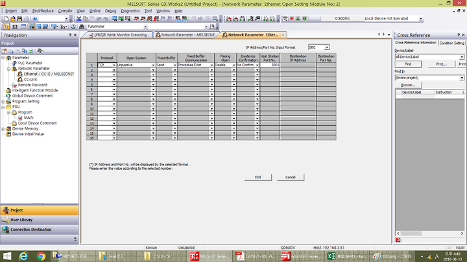
Task: Open the All Device/Label dropdown
Action: (x=462, y=57)
